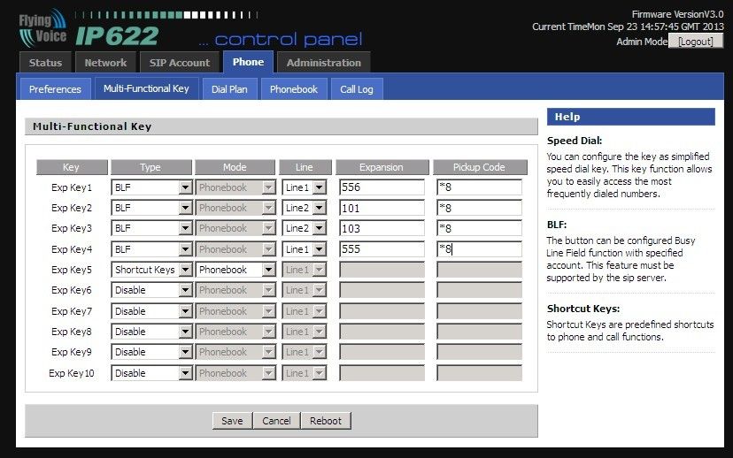This screenshot has height=458, width=733.
Task: Click the Exp Key5 row label
Action: pyautogui.click(x=72, y=270)
